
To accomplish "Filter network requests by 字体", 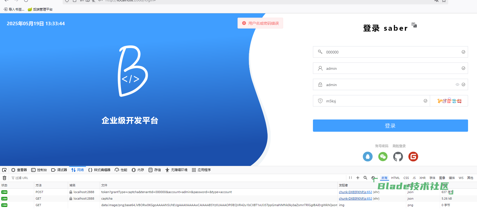I will (433, 178).
